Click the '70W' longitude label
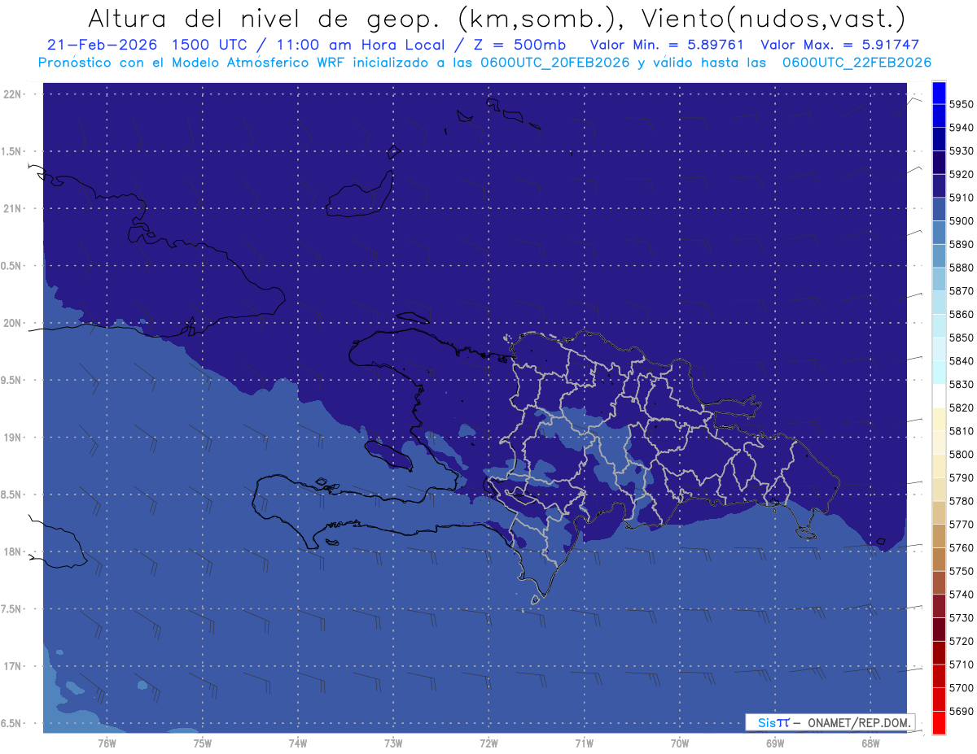977x754 pixels. (x=680, y=743)
